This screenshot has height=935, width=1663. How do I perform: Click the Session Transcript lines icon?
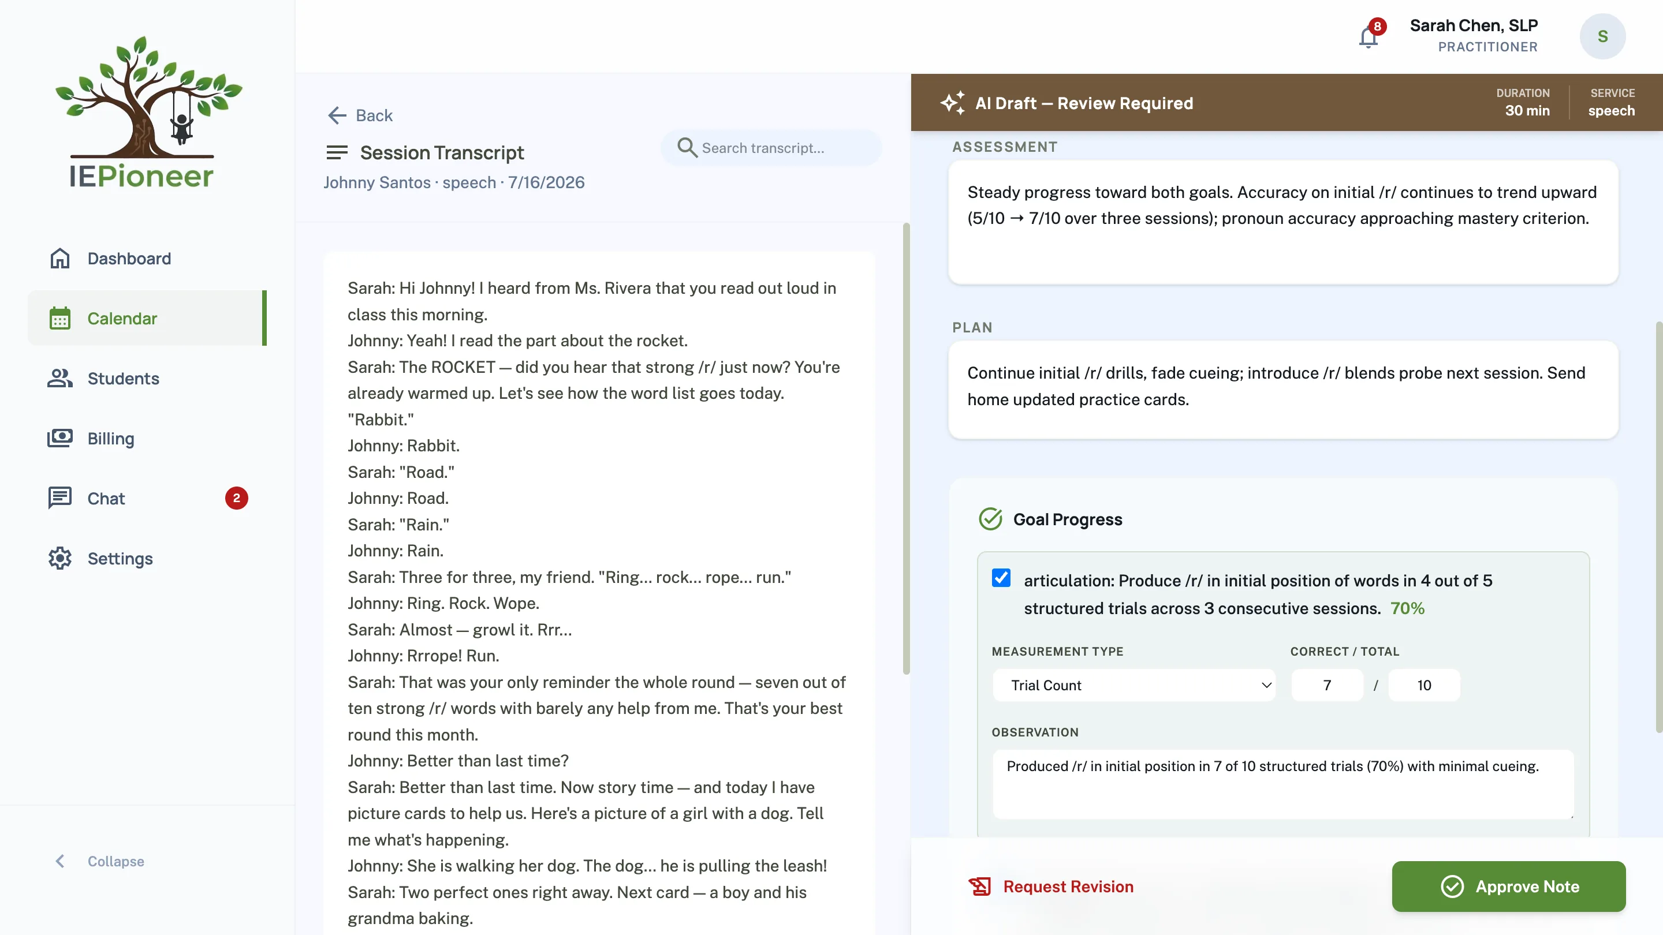click(x=337, y=152)
